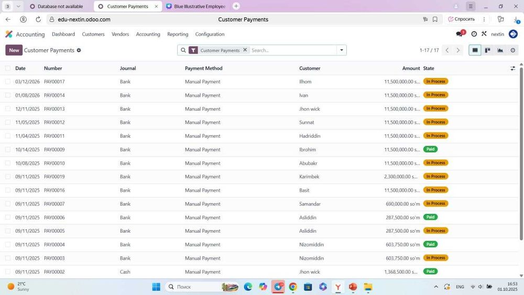The image size is (524, 295).
Task: Open Windows Start menu
Action: tap(156, 287)
